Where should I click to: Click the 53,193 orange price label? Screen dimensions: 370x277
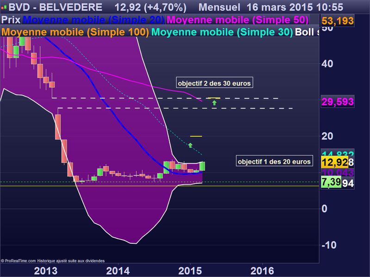[338, 21]
